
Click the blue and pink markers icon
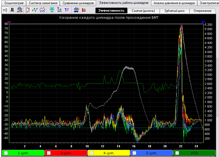67,10
